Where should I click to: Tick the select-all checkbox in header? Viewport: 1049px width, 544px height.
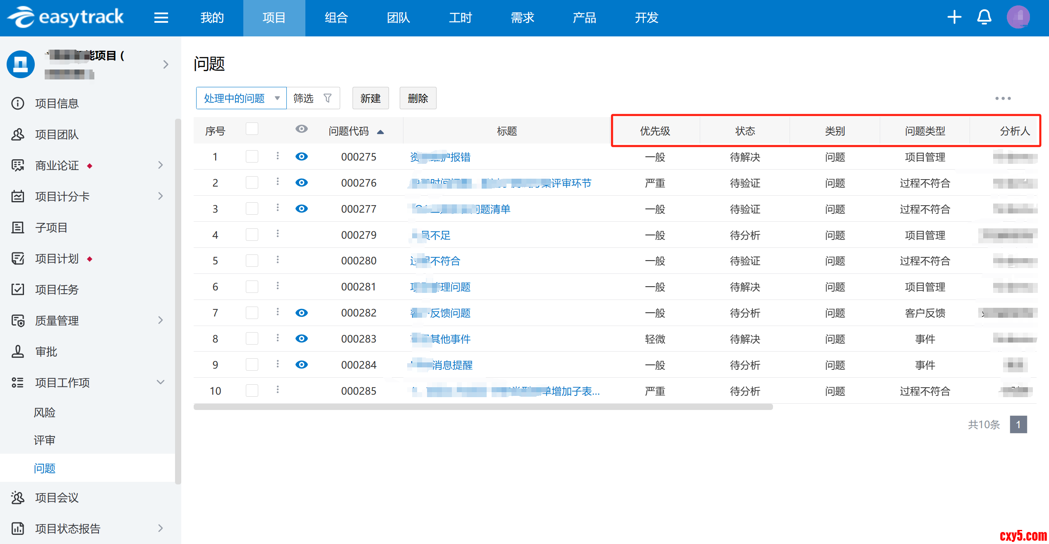click(x=252, y=129)
